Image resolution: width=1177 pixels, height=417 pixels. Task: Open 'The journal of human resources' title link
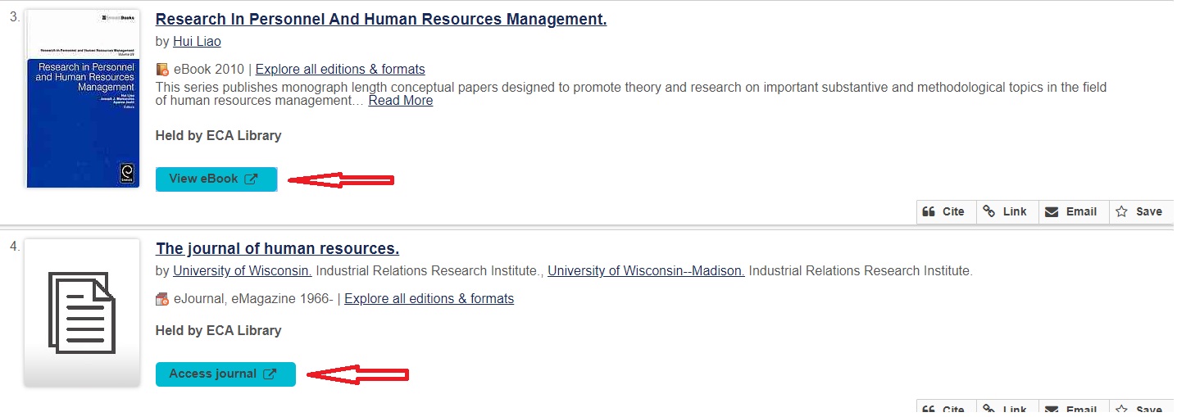(277, 248)
